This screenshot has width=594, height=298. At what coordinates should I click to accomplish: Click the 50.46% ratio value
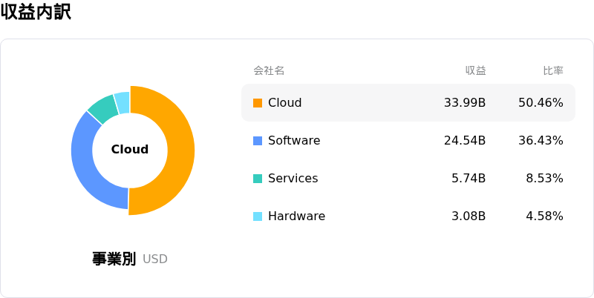[x=541, y=103]
